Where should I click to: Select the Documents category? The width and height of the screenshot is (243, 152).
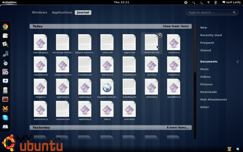pyautogui.click(x=209, y=62)
